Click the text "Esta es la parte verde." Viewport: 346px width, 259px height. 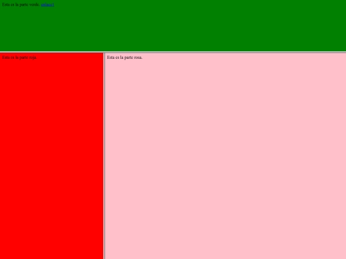(21, 4)
